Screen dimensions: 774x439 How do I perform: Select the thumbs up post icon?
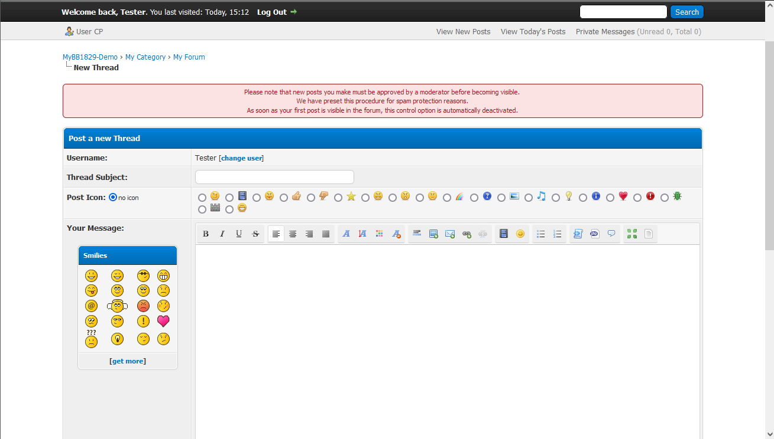coord(284,198)
